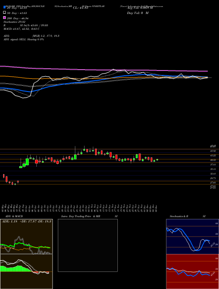Click the ADX values header in ADX panel
Screen dimensions: 219x289
pos(27,222)
